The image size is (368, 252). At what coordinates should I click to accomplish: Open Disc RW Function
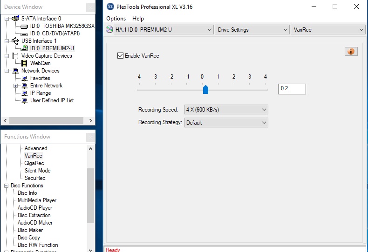click(38, 245)
